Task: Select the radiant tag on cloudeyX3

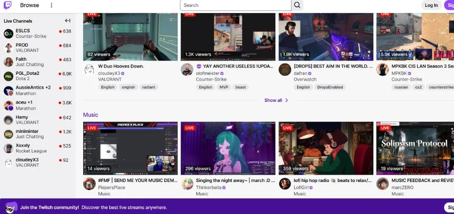Action: [149, 87]
